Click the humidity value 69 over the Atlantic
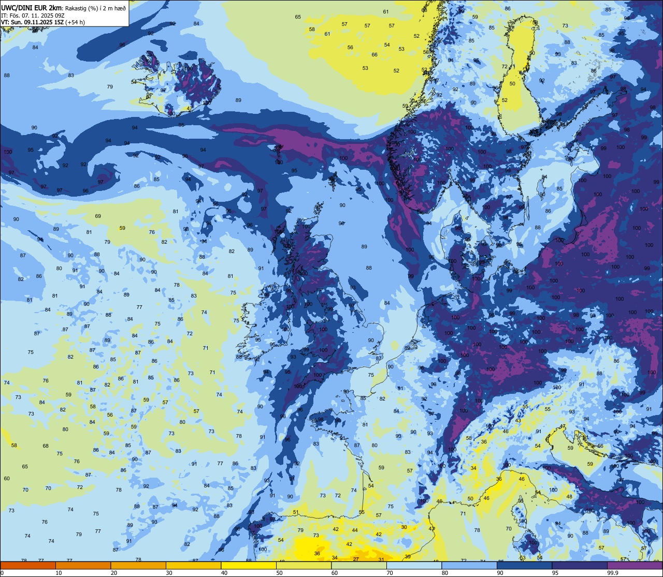 98,216
